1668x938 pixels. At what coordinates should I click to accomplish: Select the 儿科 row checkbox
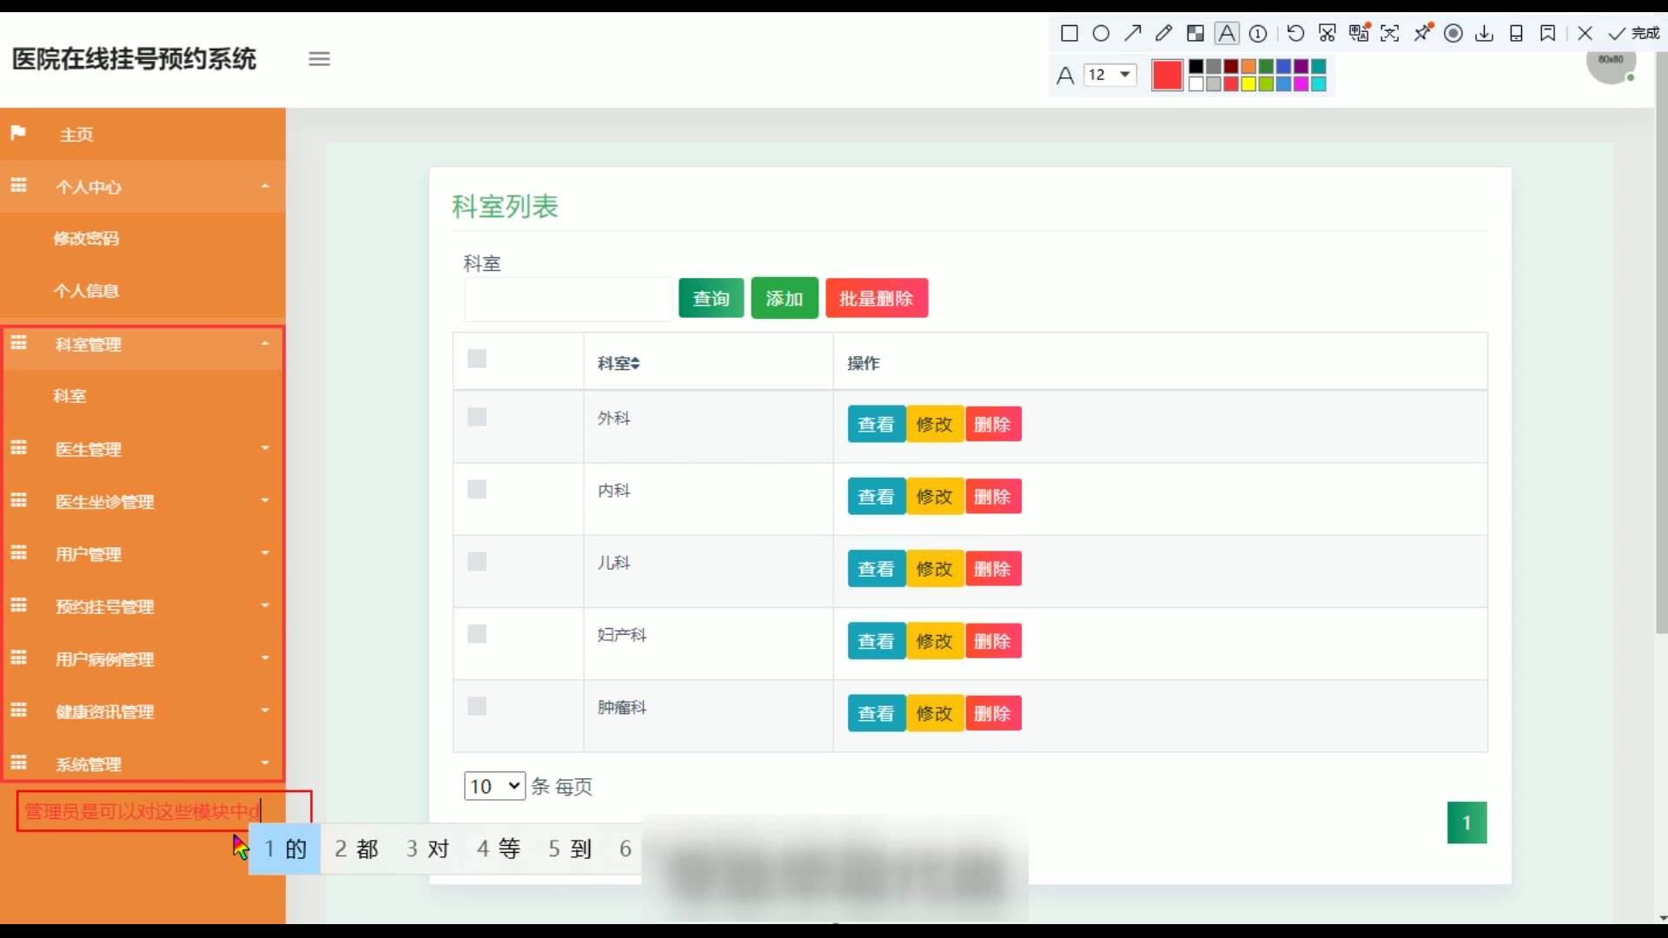[477, 561]
